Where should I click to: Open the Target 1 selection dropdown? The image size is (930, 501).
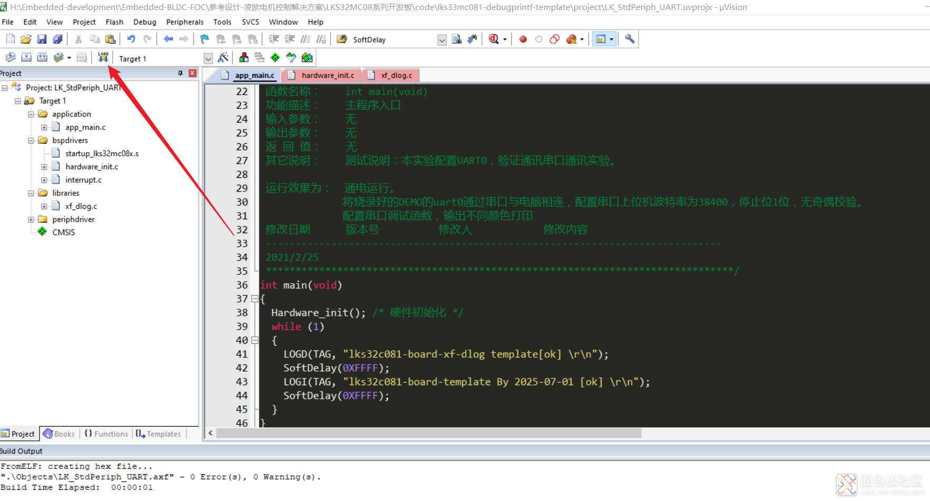pos(208,58)
